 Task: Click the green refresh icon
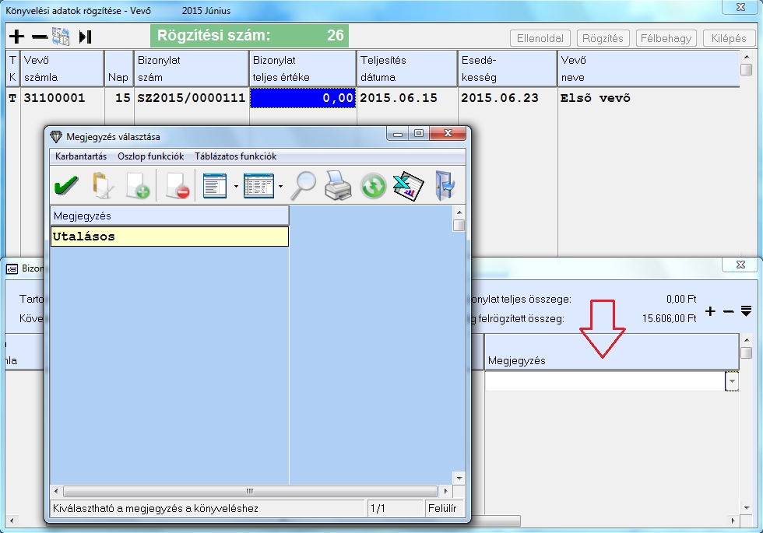(x=373, y=187)
